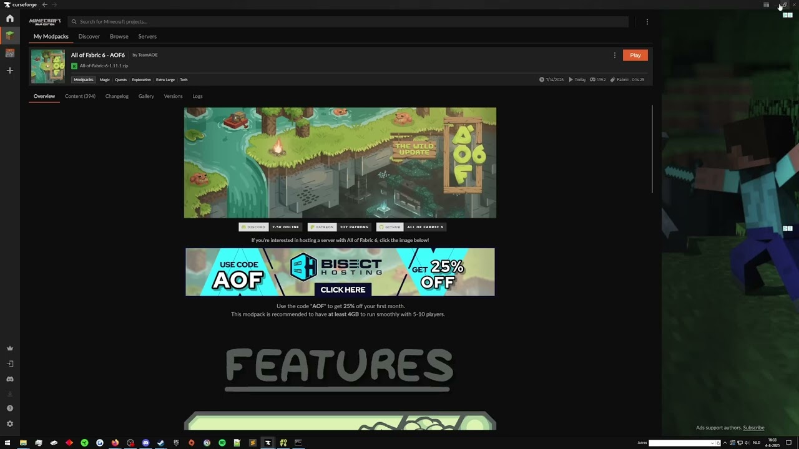The image size is (799, 449).
Task: Click the Extra Large category tag
Action: point(165,80)
